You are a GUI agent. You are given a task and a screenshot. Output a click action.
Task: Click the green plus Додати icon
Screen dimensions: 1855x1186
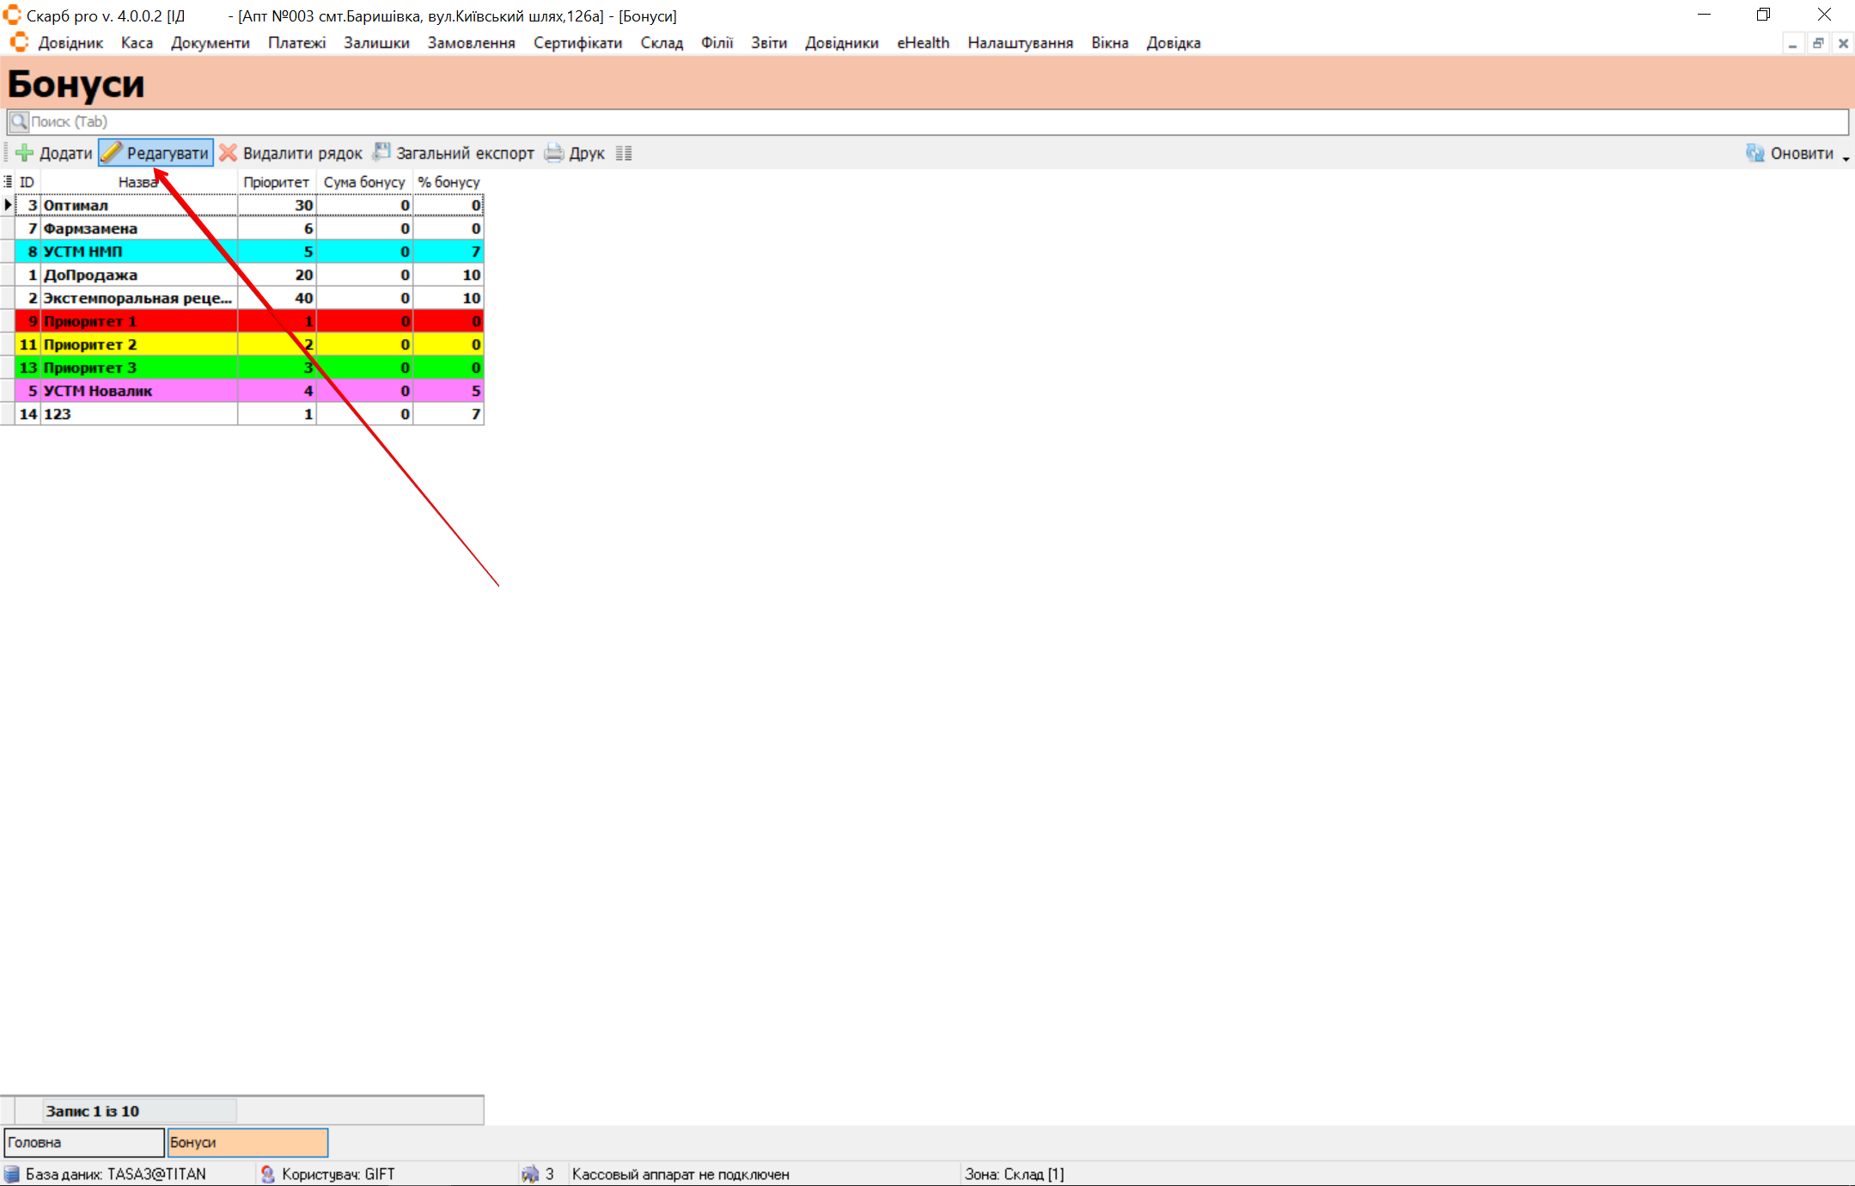[25, 153]
